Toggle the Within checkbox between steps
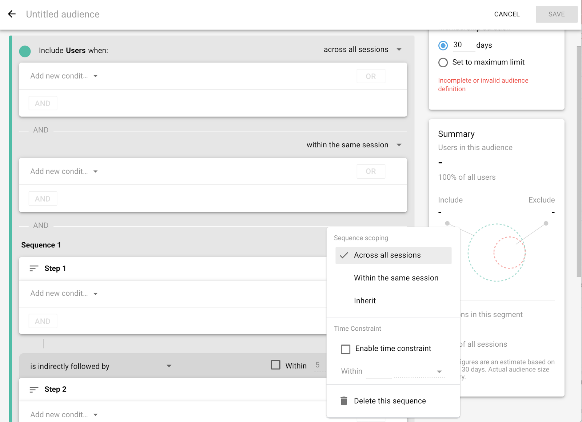The image size is (582, 422). tap(276, 365)
